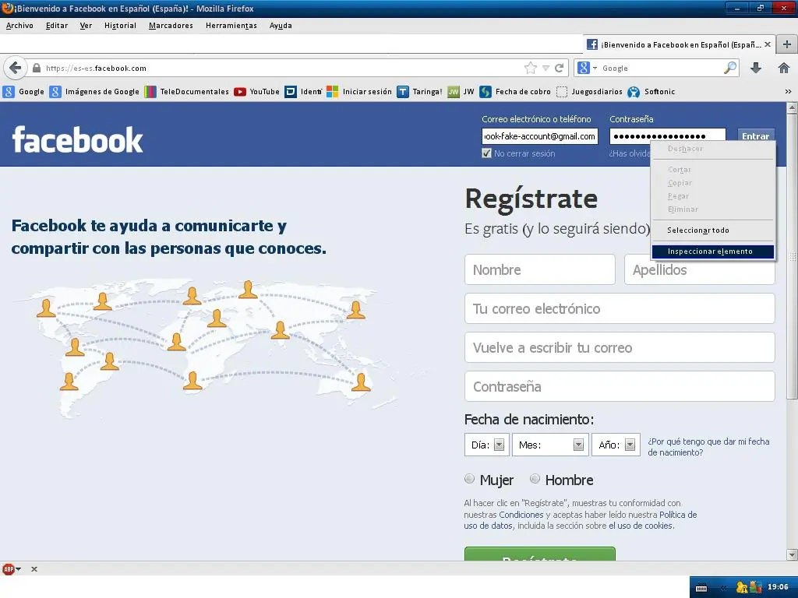Image resolution: width=798 pixels, height=598 pixels.
Task: Close the add-on bar with X
Action: [x=34, y=569]
